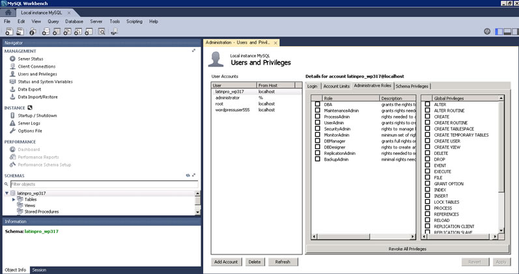
Task: Open the Scripting menu
Action: click(x=134, y=21)
